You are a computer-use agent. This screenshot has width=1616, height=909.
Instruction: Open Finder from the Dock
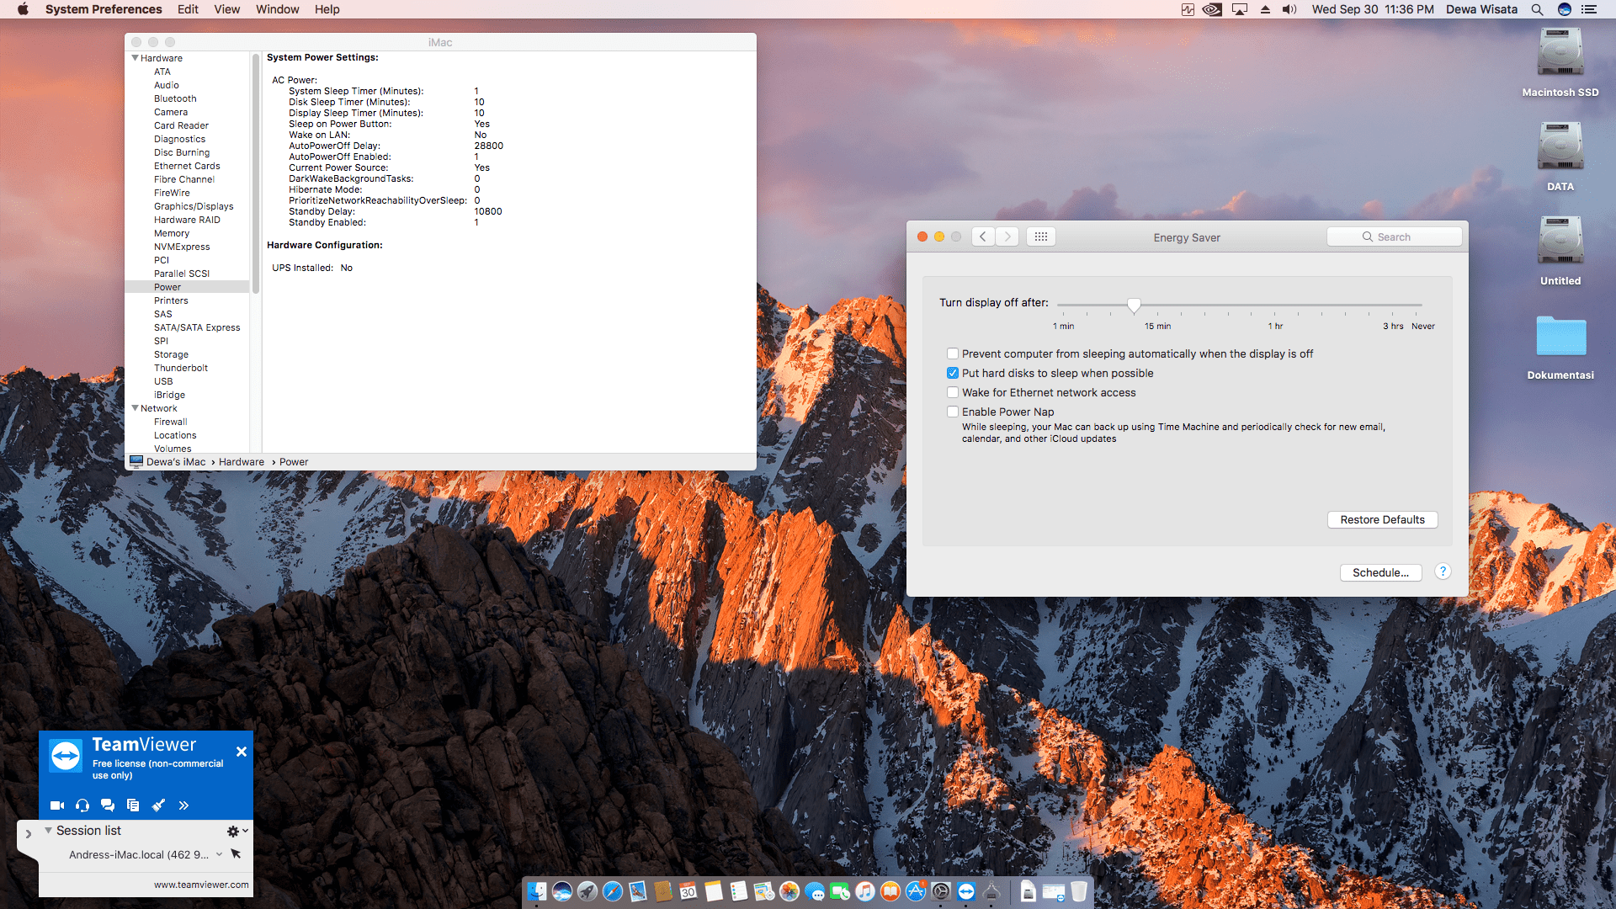(x=537, y=891)
